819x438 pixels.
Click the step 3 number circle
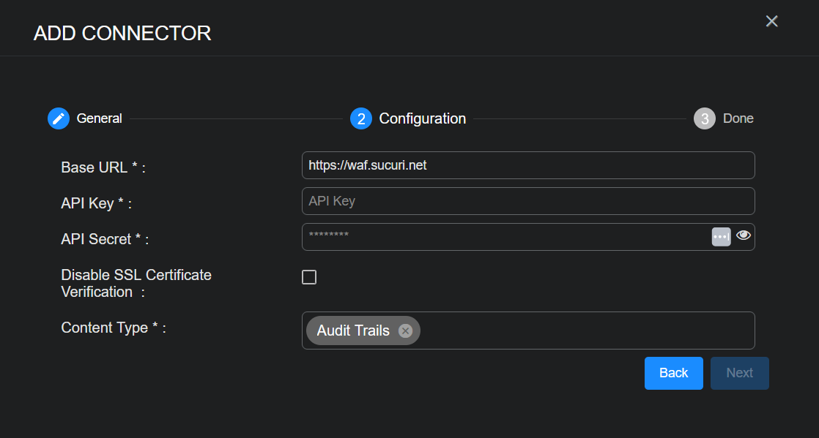[705, 118]
